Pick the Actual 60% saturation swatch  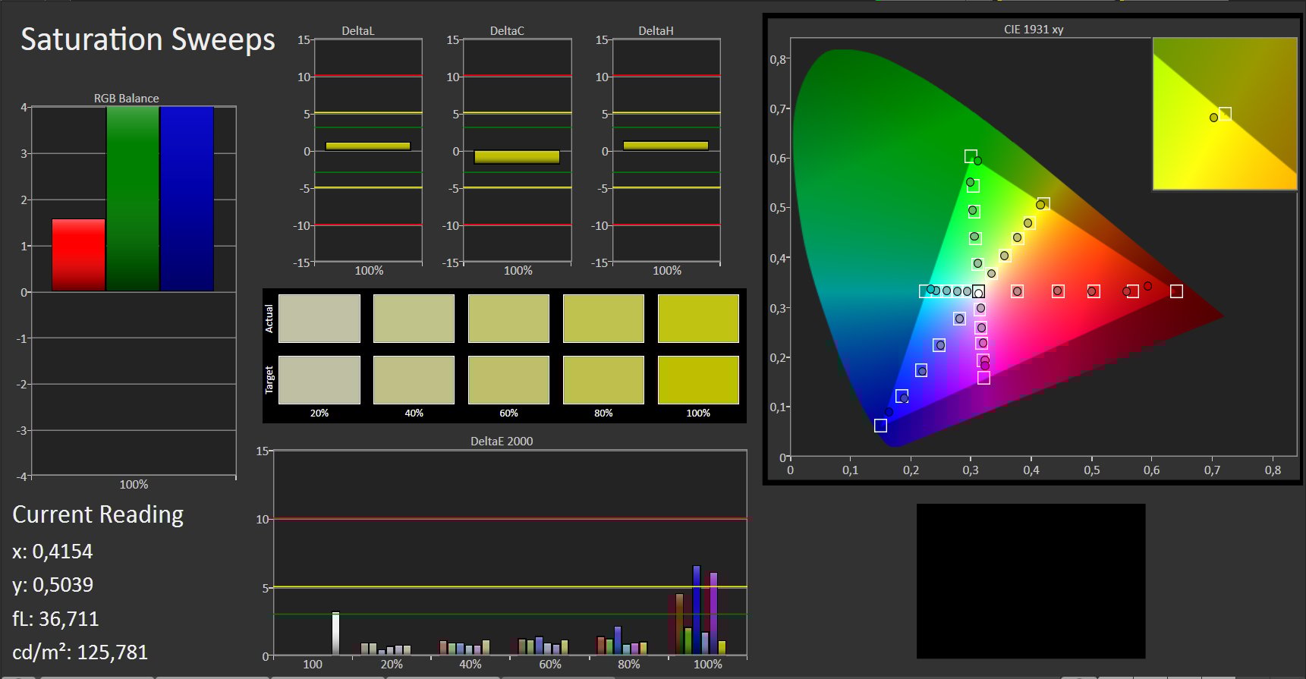(x=508, y=319)
